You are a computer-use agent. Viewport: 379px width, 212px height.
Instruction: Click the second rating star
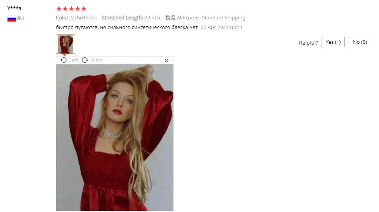(x=65, y=9)
